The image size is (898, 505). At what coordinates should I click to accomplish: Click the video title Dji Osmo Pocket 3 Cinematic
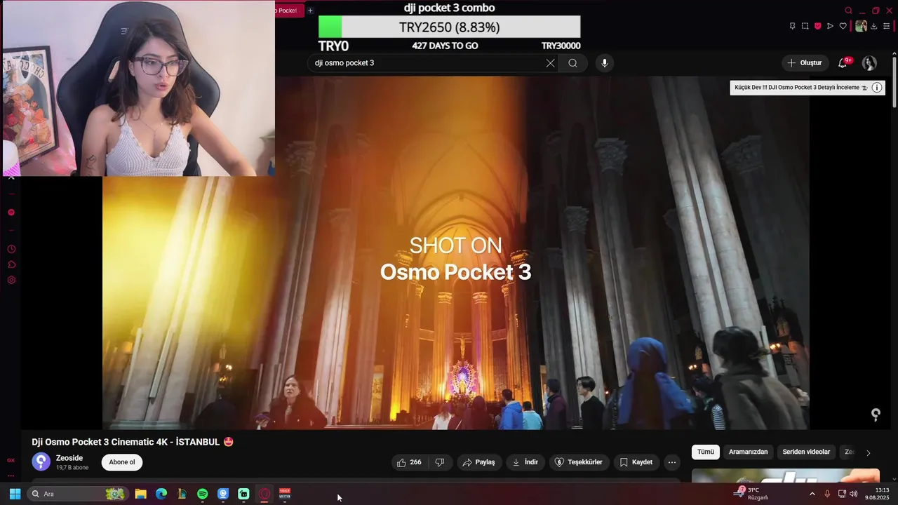tap(133, 442)
